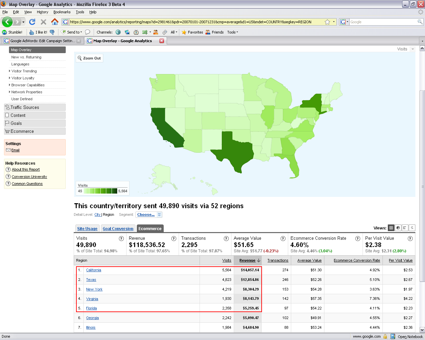Switch to Google AdWords browser tab
Viewport: 425px width, 340px height.
[x=42, y=41]
